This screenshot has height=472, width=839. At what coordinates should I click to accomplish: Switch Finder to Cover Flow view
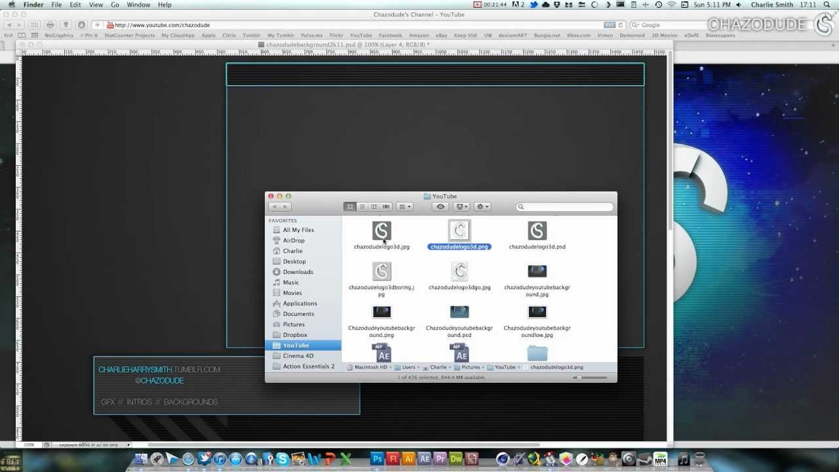(386, 206)
